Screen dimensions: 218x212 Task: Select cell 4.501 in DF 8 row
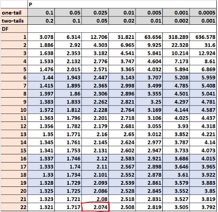coord(176,94)
